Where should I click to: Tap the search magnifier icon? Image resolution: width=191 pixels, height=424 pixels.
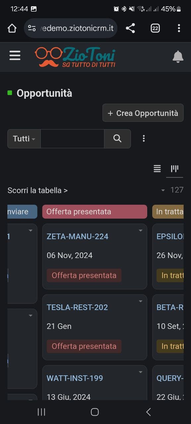[x=117, y=138]
